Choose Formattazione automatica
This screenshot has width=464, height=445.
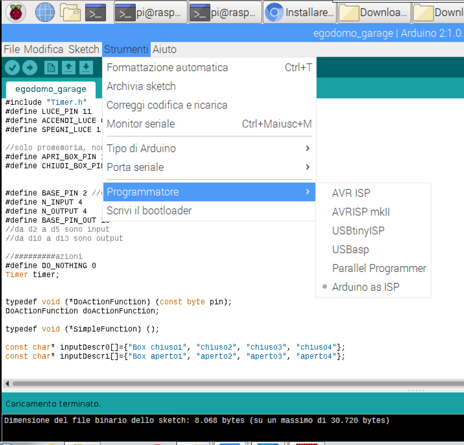pos(209,68)
